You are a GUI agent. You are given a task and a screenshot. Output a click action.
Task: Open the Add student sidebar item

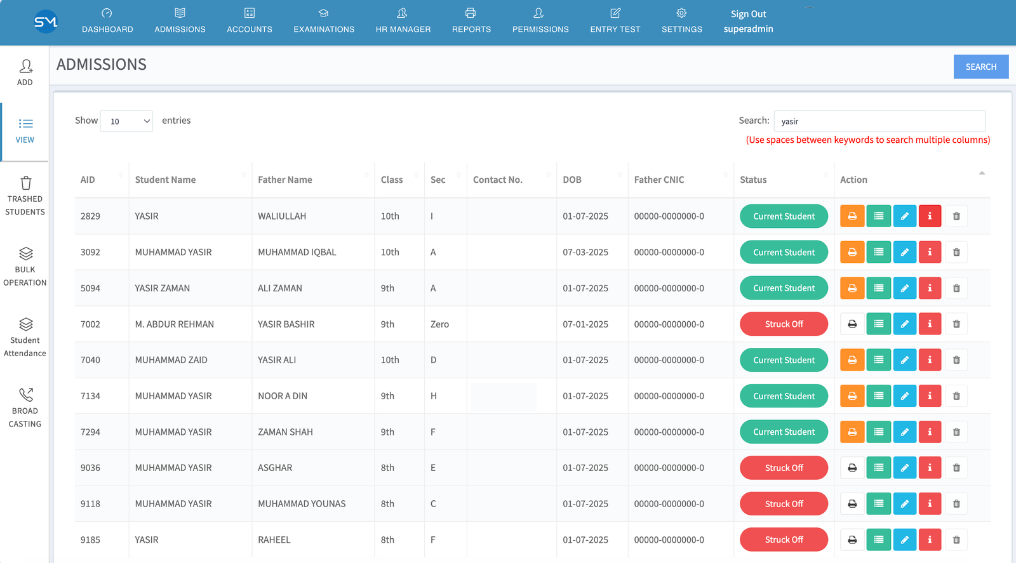click(25, 72)
